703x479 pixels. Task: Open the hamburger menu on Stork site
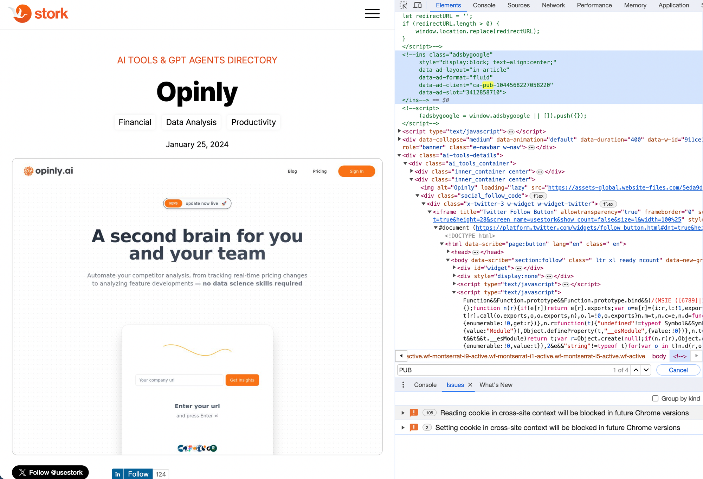pos(372,14)
